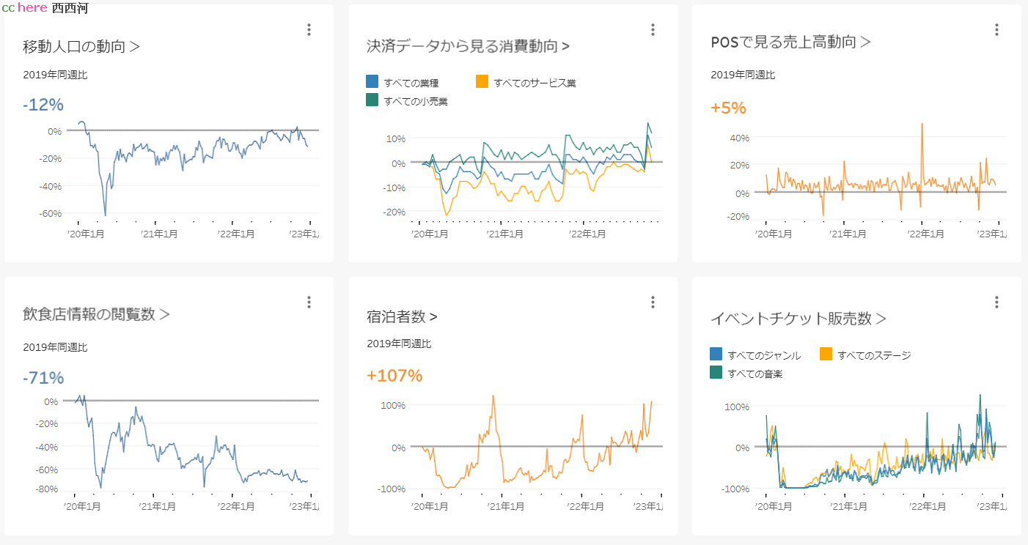Open the three-dot menu on 決済データから見る消費動向 card
This screenshot has height=545, width=1028.
coord(653,29)
